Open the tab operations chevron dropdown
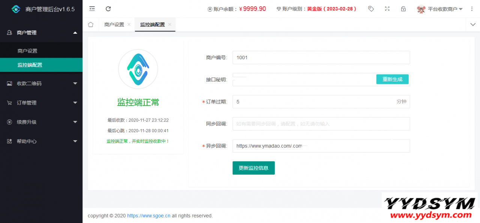 472,24
